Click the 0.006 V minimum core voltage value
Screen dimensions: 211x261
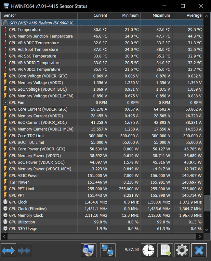tap(132, 76)
